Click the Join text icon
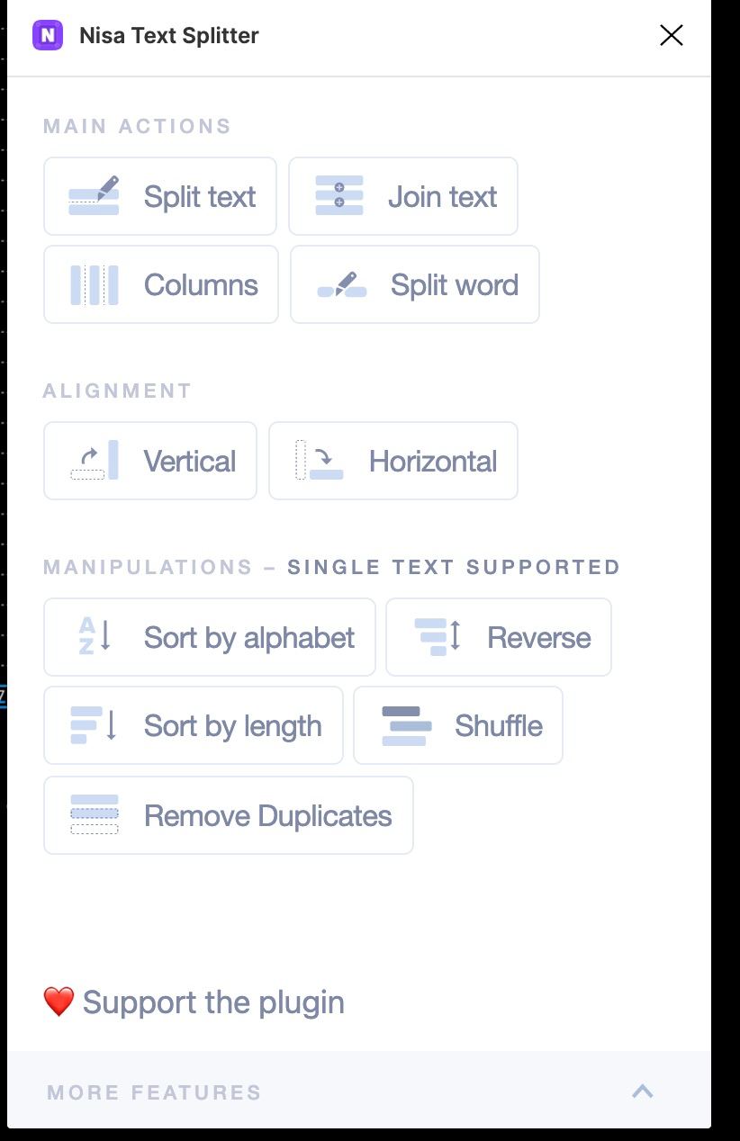Screen dimensions: 740x1141 [339, 196]
